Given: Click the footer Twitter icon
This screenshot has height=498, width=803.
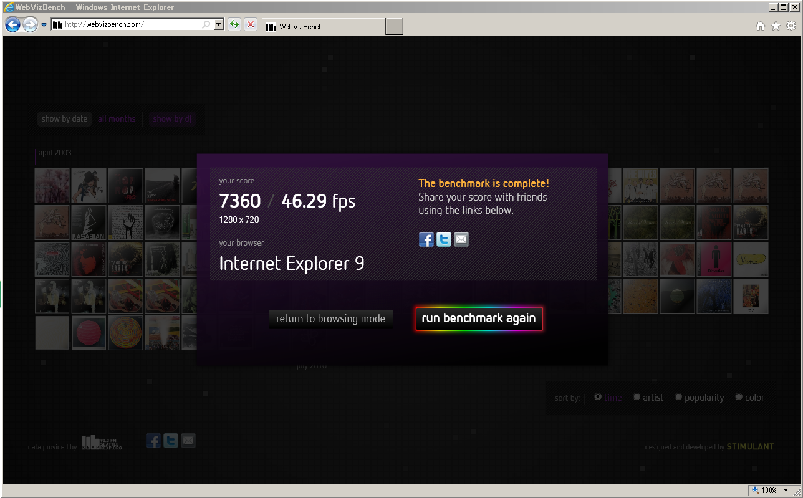Looking at the screenshot, I should (171, 441).
